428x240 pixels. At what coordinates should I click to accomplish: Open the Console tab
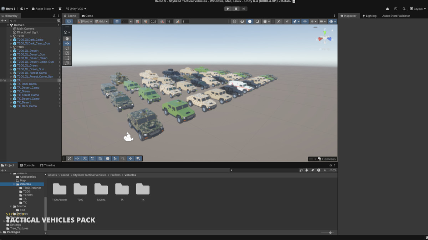(27, 165)
